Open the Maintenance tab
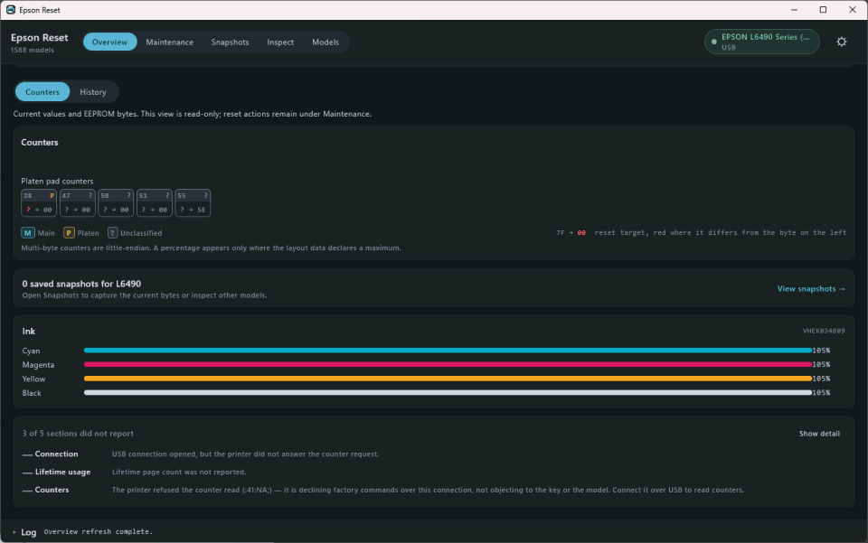 pos(169,42)
